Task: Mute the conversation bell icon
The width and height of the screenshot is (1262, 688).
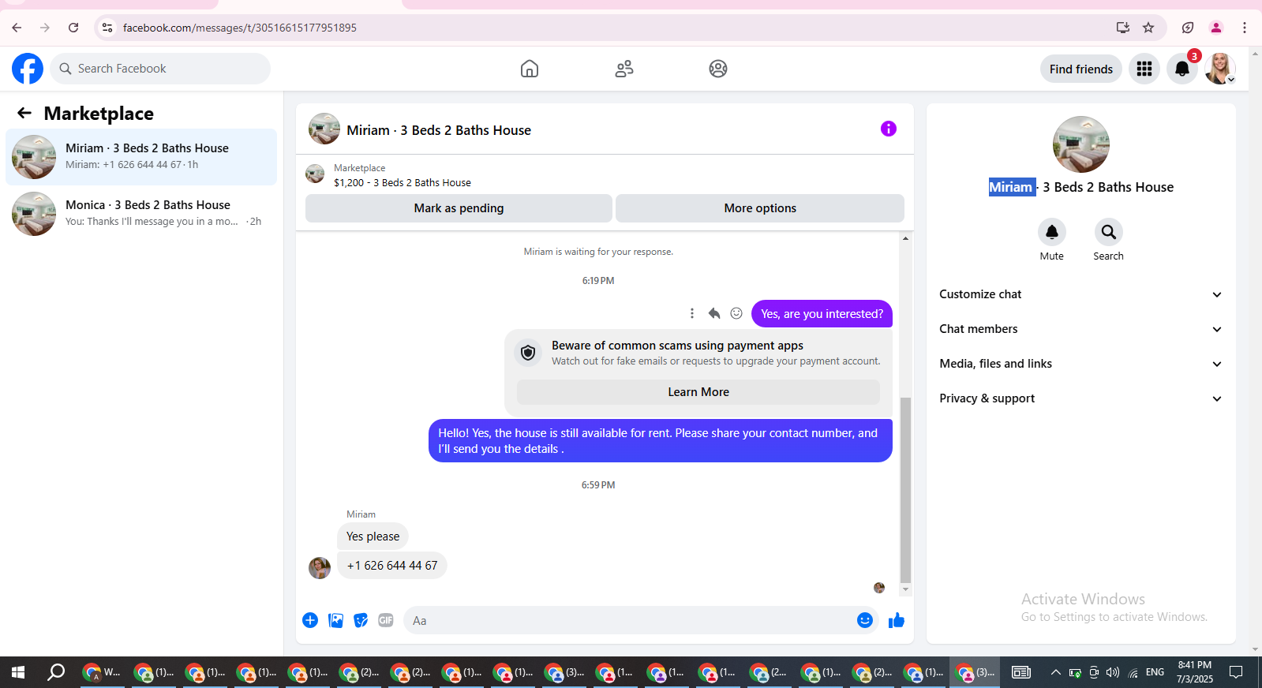Action: [x=1052, y=232]
